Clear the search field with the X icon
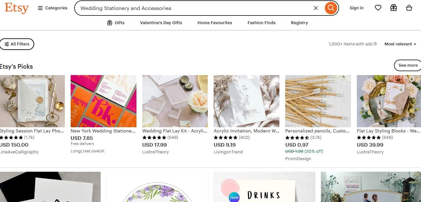 tap(316, 8)
